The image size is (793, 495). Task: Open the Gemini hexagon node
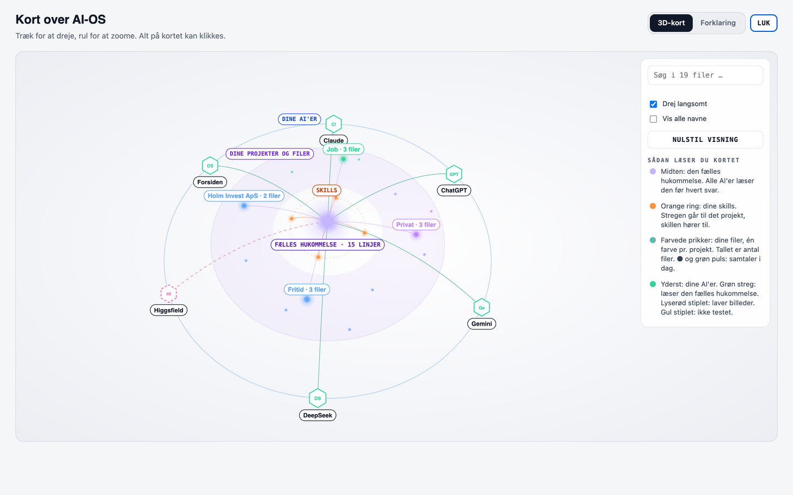(481, 307)
